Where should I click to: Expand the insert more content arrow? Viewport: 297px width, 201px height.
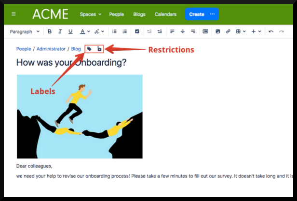260,31
